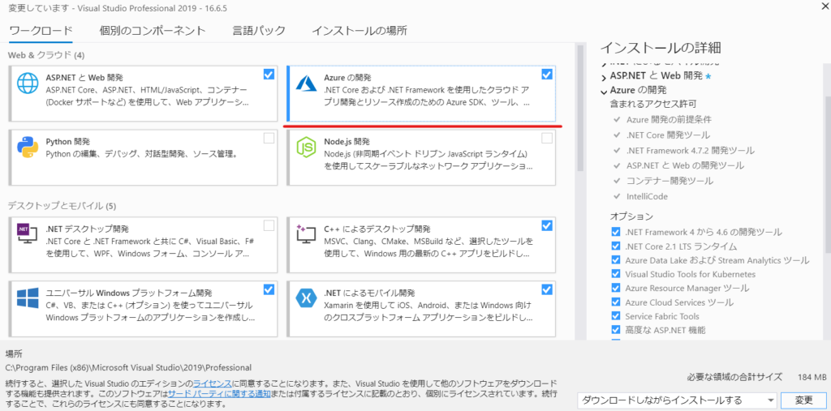The height and width of the screenshot is (411, 831).
Task: Uncheck C++ によるデスクトップ開発 workload
Action: pyautogui.click(x=547, y=225)
